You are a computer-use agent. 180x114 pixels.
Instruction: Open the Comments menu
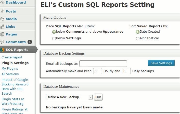[16, 42]
